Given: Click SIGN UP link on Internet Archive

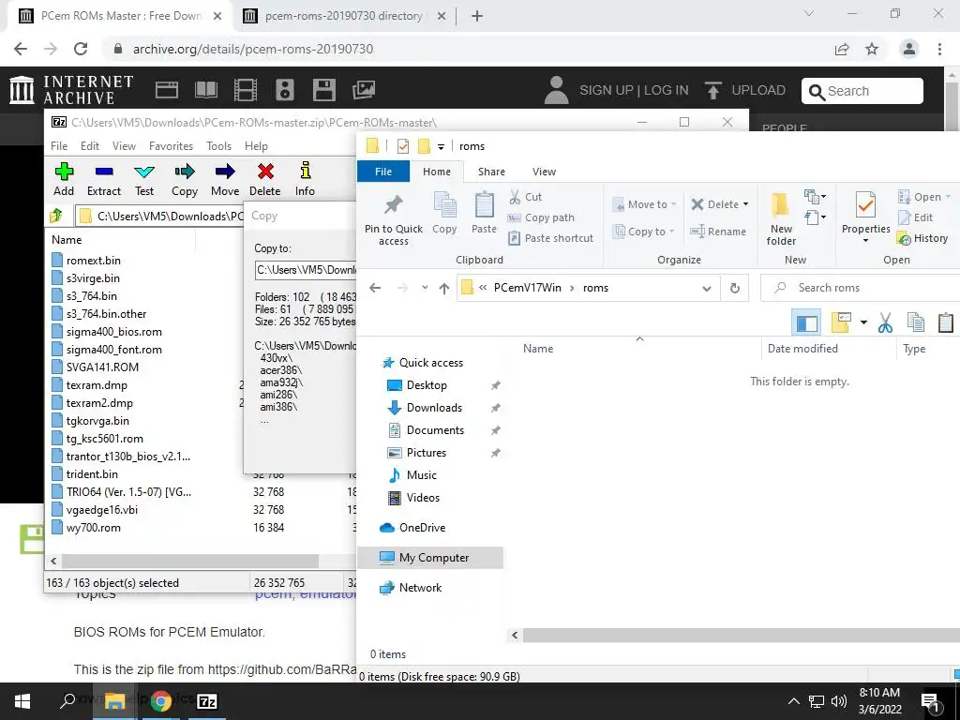Looking at the screenshot, I should (607, 90).
